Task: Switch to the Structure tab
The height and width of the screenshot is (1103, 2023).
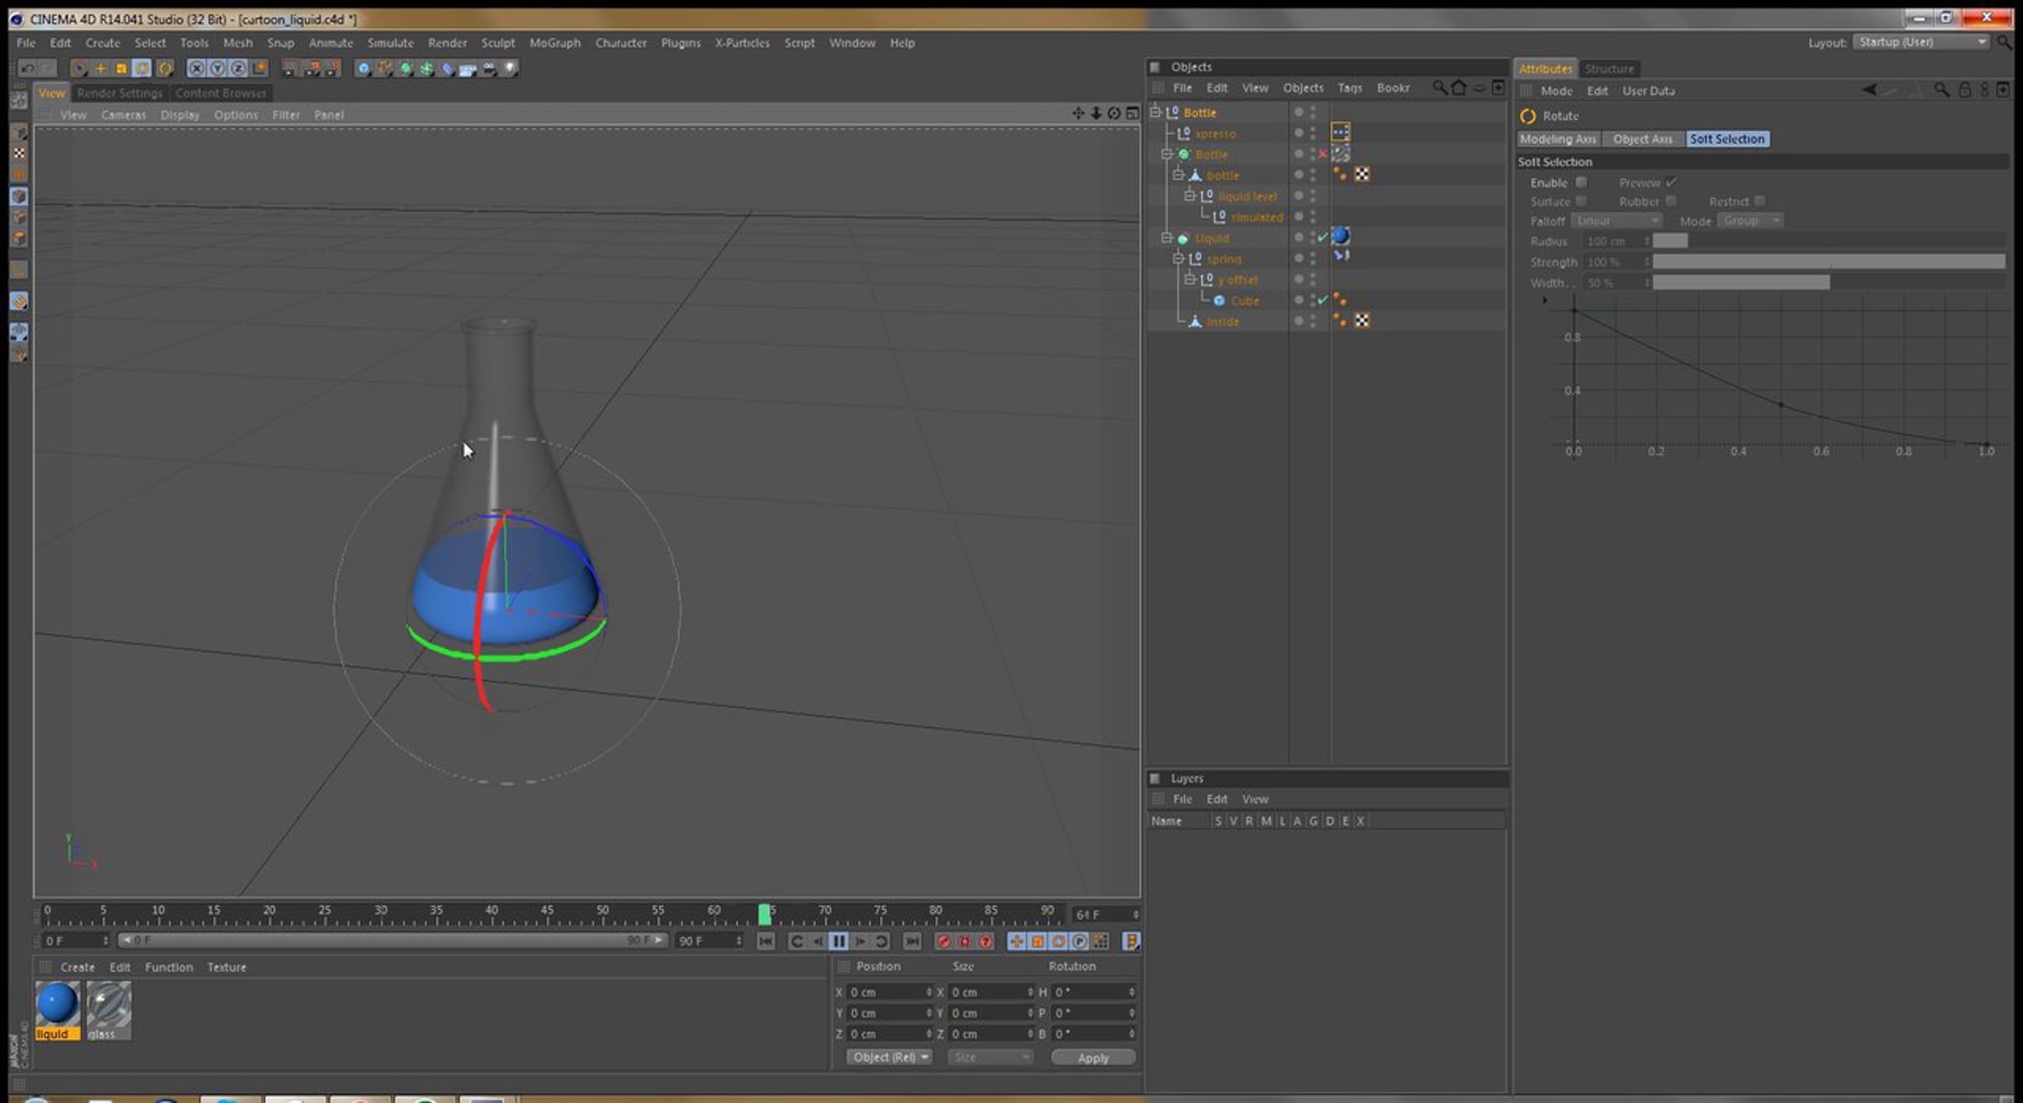Action: [x=1608, y=68]
